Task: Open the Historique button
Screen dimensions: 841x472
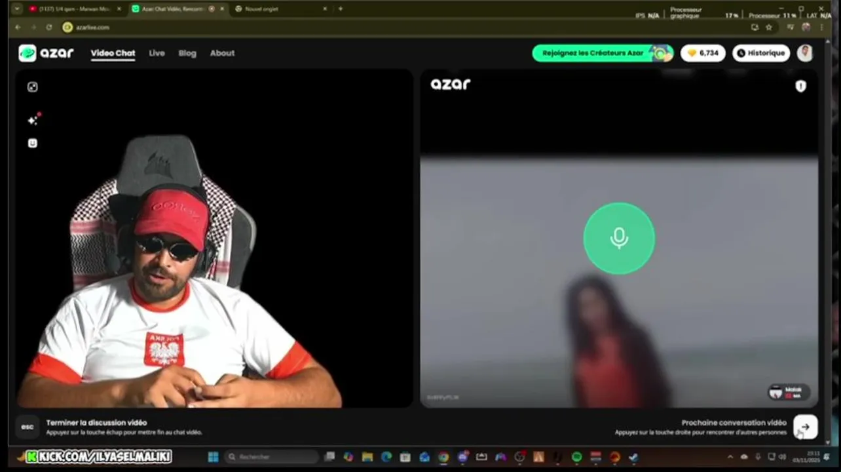Action: 761,53
